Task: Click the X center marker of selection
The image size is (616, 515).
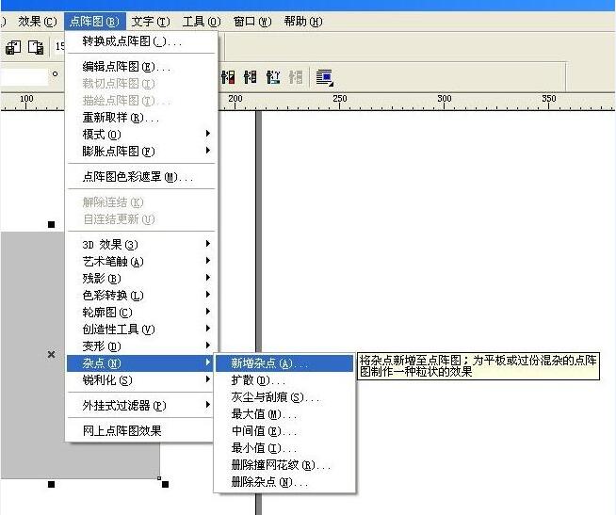Action: pyautogui.click(x=51, y=354)
